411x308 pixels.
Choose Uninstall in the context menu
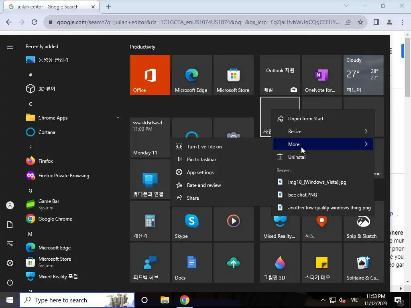pyautogui.click(x=323, y=157)
